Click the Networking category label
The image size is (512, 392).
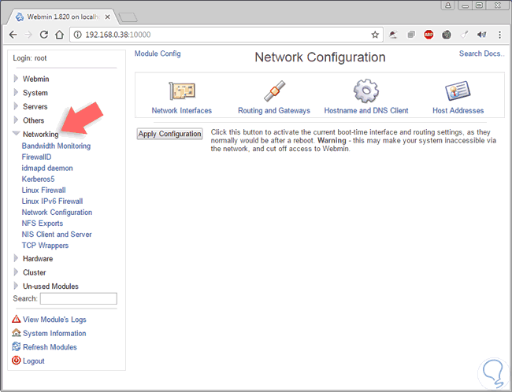click(41, 134)
